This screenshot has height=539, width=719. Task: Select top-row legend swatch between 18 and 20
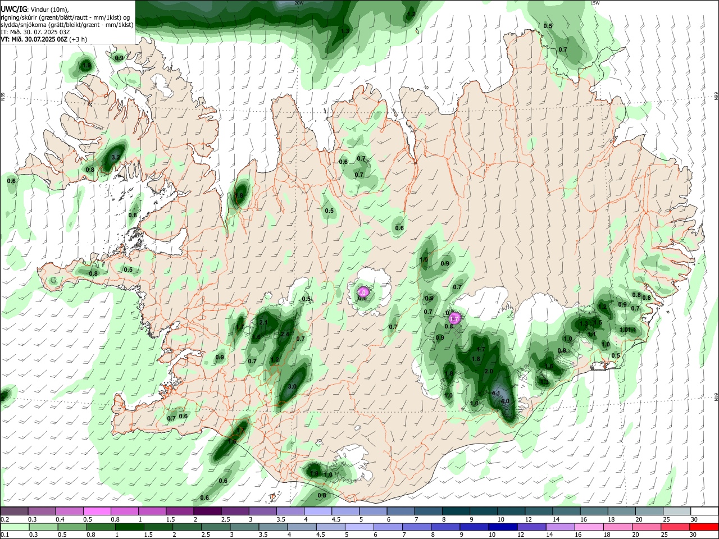[x=622, y=511]
